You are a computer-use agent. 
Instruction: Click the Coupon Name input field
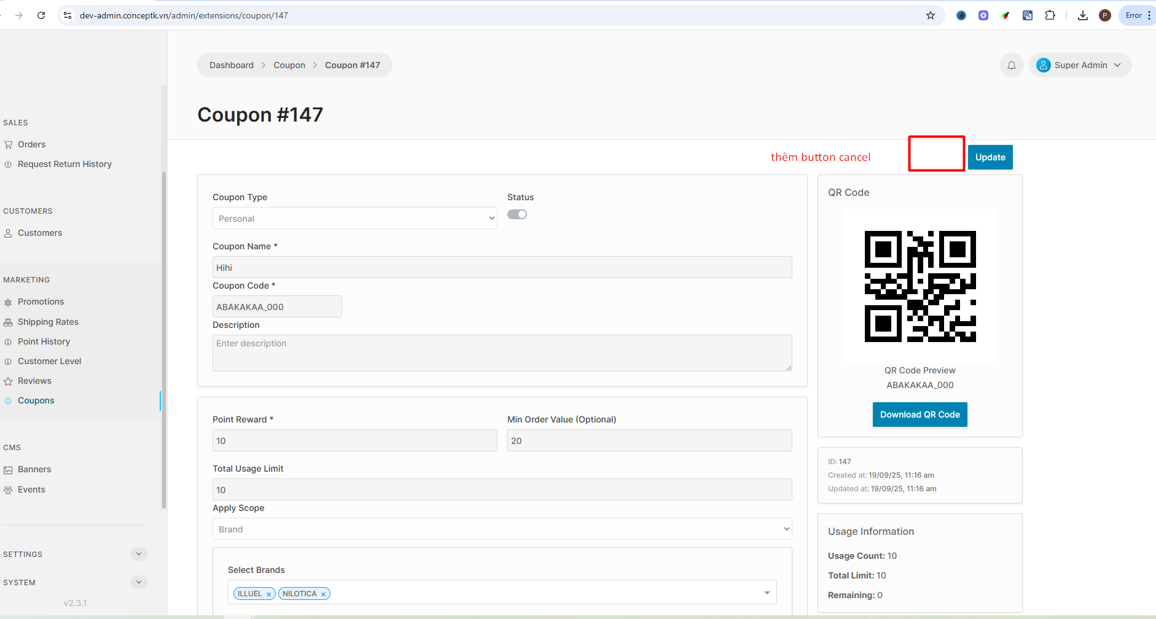(502, 268)
